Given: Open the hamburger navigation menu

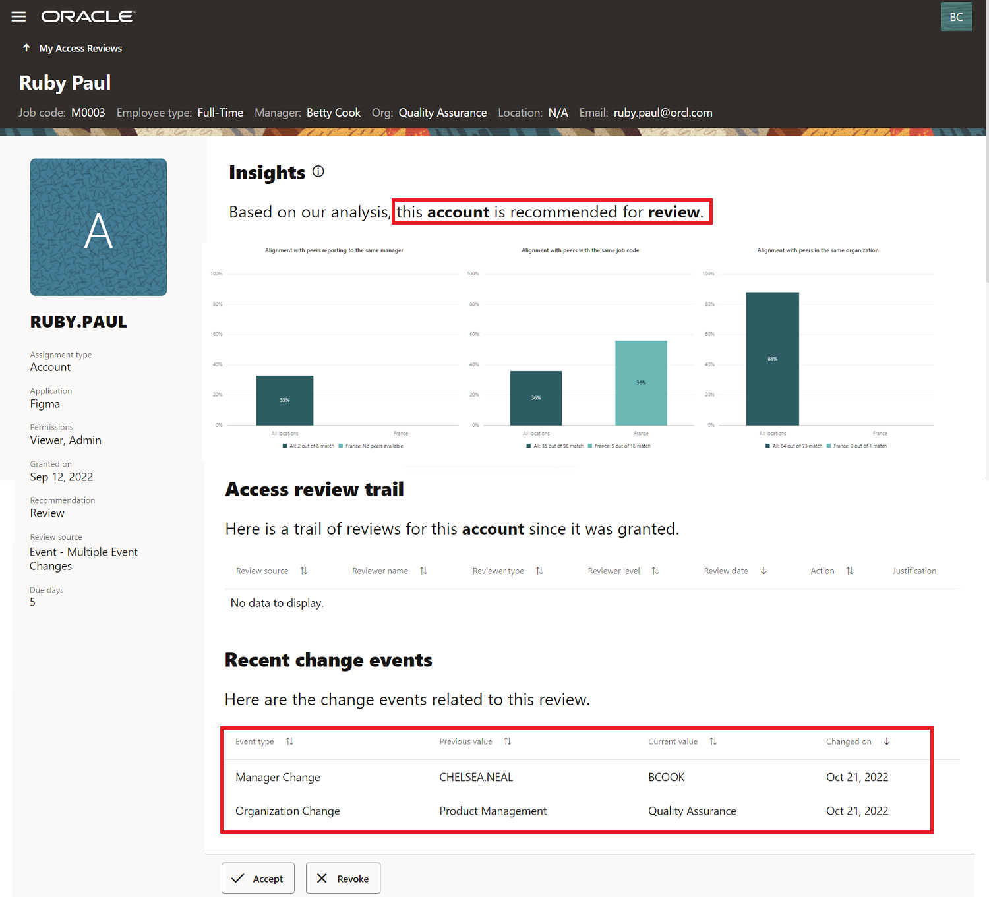Looking at the screenshot, I should (18, 16).
